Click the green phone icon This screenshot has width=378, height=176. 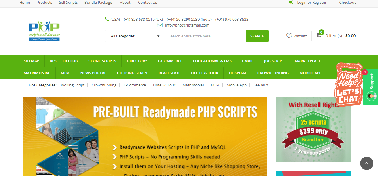click(x=106, y=19)
